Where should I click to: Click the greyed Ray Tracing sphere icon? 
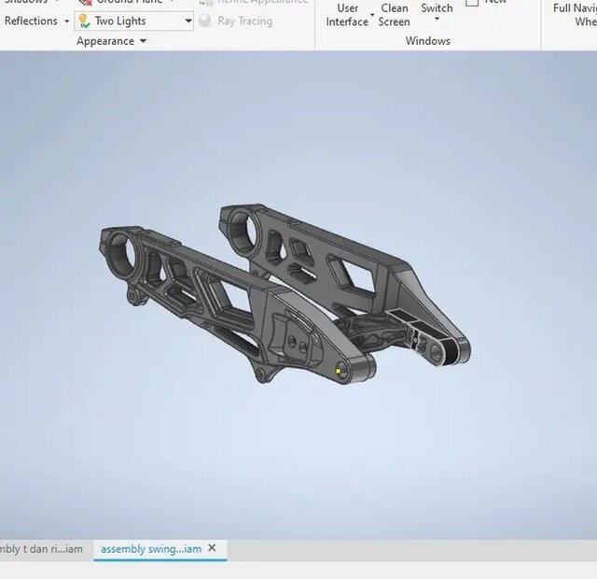tap(205, 21)
